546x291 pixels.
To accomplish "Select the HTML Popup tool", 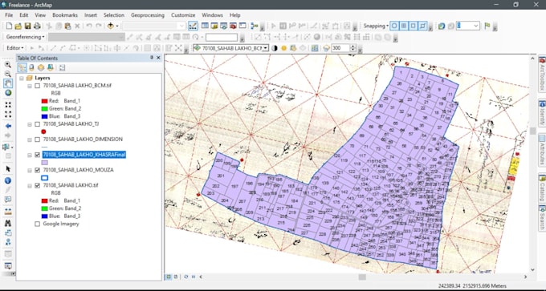I will point(8,200).
